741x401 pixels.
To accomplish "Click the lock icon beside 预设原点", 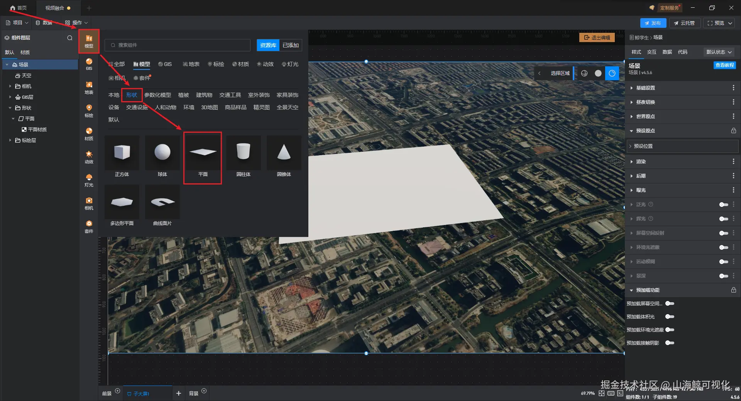I will pyautogui.click(x=734, y=131).
